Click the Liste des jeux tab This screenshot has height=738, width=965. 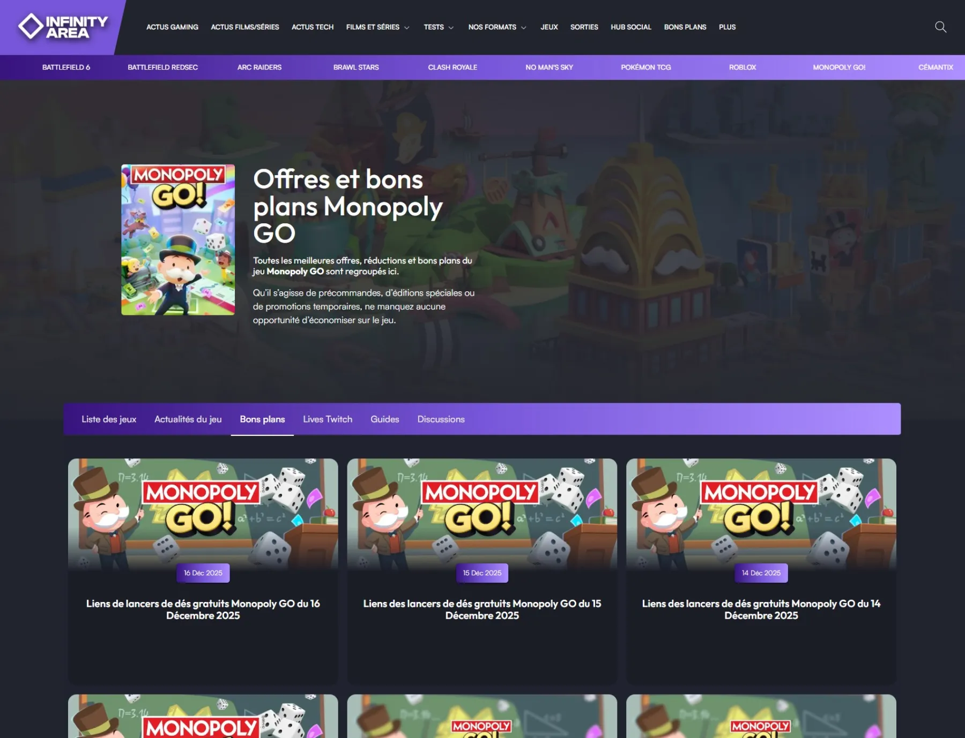click(109, 419)
